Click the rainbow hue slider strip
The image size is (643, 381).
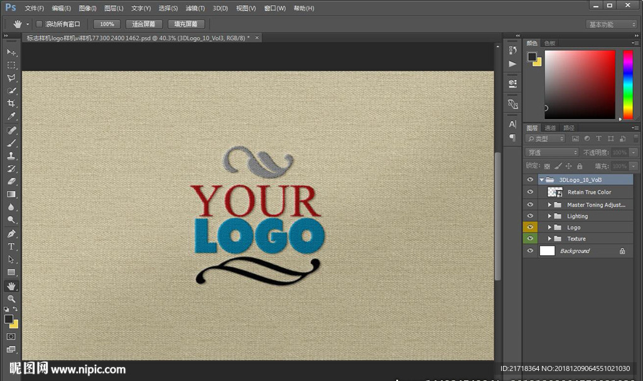coord(627,85)
